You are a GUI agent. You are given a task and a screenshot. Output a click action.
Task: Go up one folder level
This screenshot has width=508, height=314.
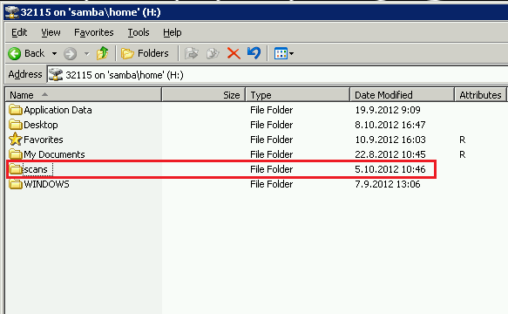tap(102, 53)
